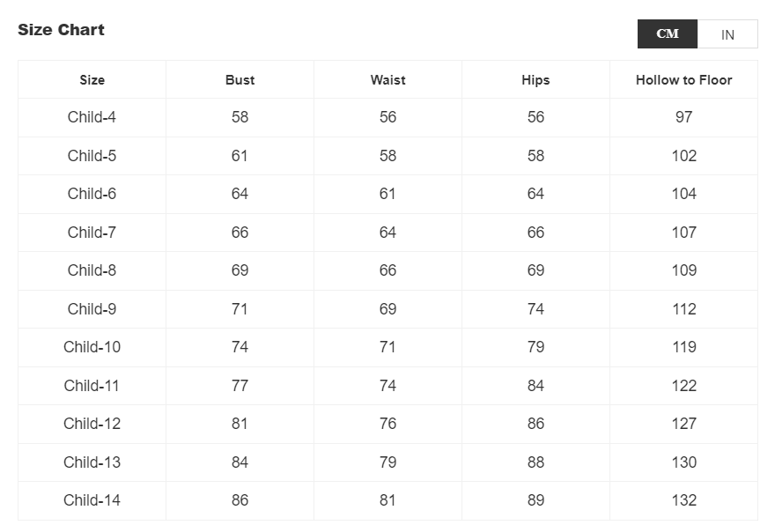Select the Child-4 size row label
The width and height of the screenshot is (775, 525).
click(x=92, y=117)
